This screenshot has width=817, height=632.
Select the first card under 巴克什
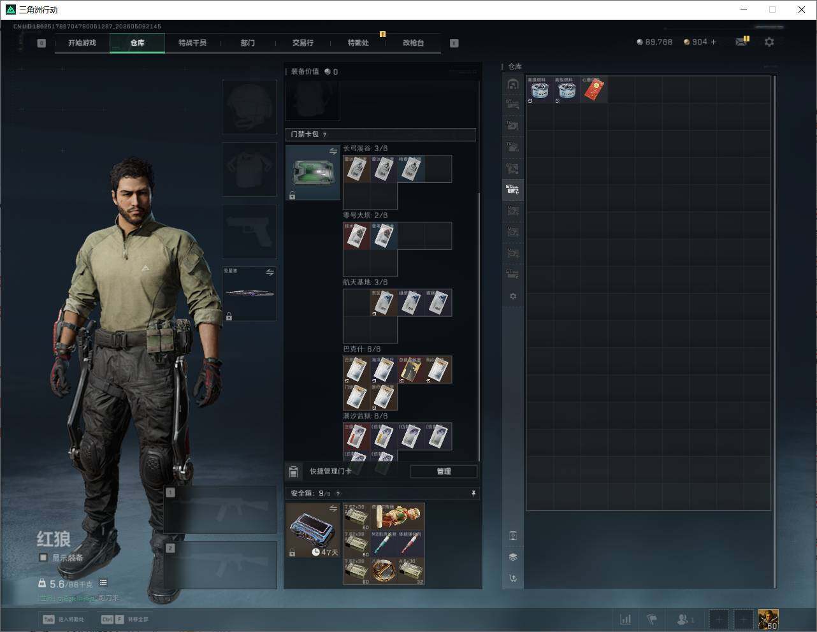356,370
